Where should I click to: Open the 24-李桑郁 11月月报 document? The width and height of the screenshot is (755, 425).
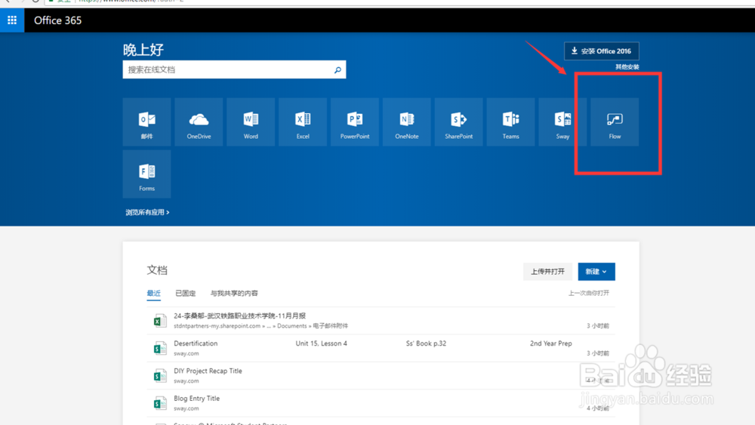240,316
